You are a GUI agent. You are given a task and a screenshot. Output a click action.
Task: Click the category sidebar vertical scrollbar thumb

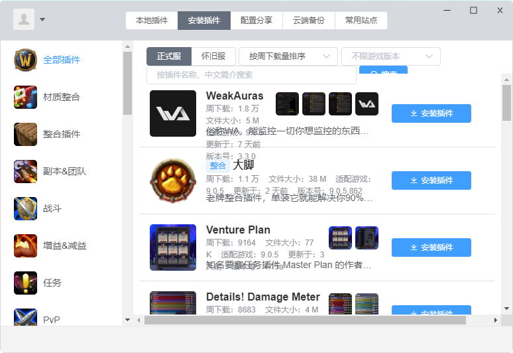(127, 83)
